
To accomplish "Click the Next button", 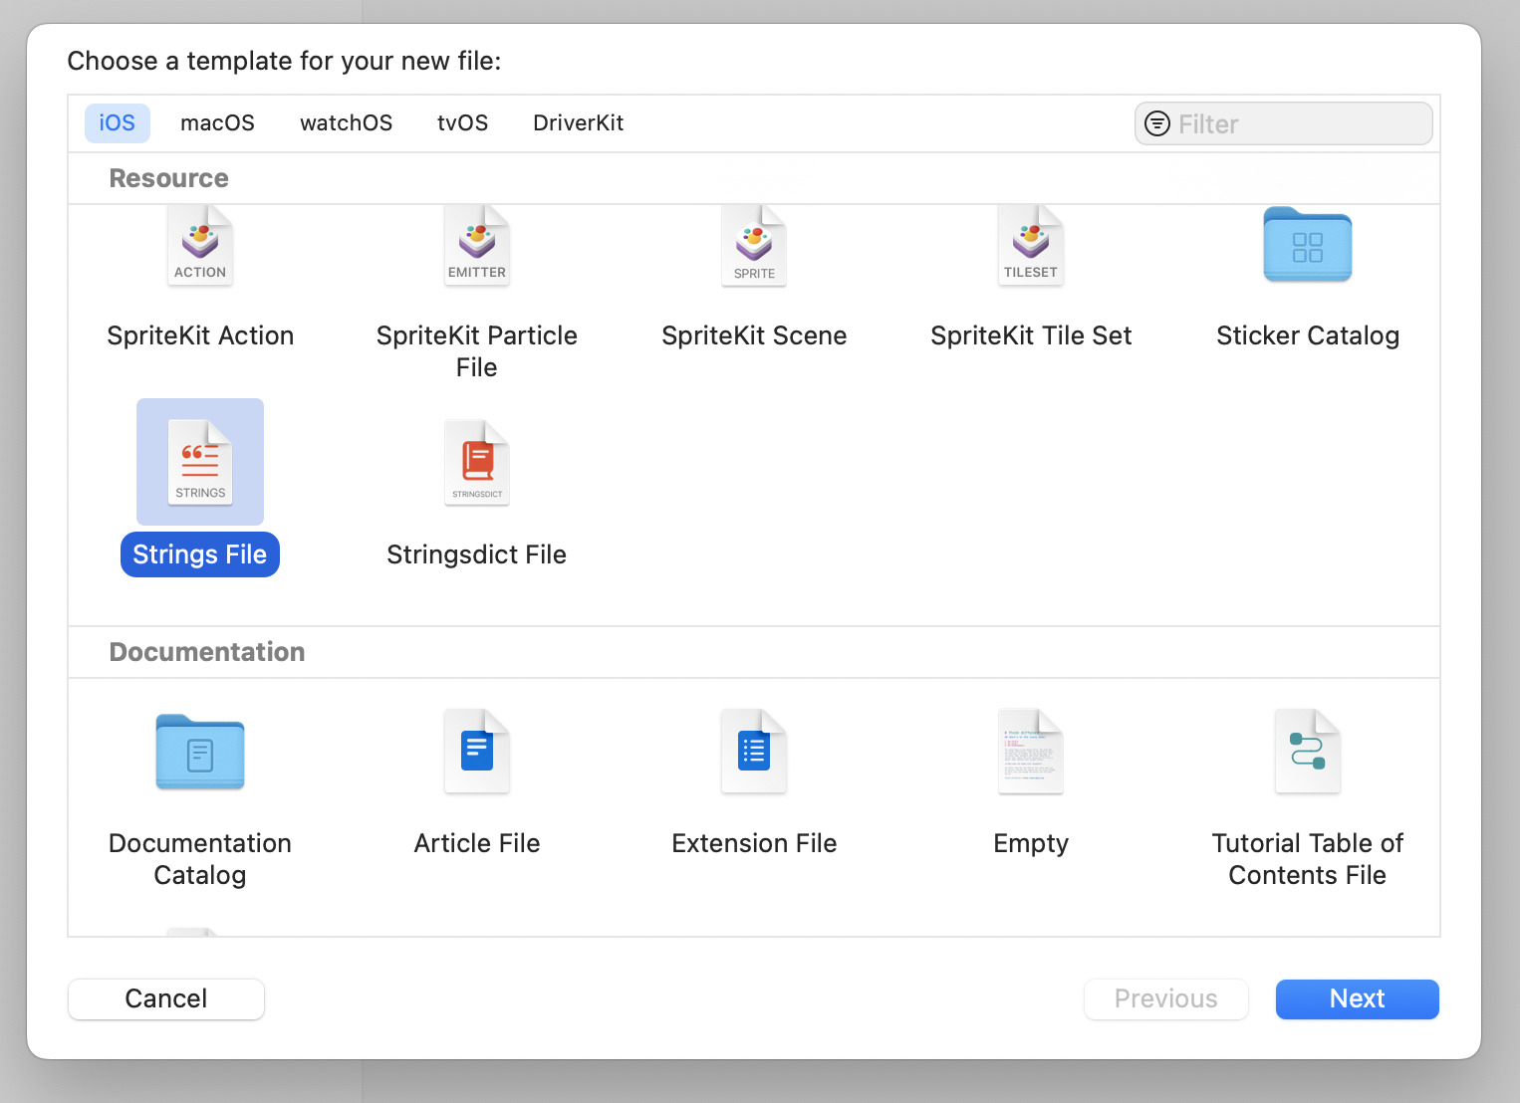I will pyautogui.click(x=1357, y=998).
